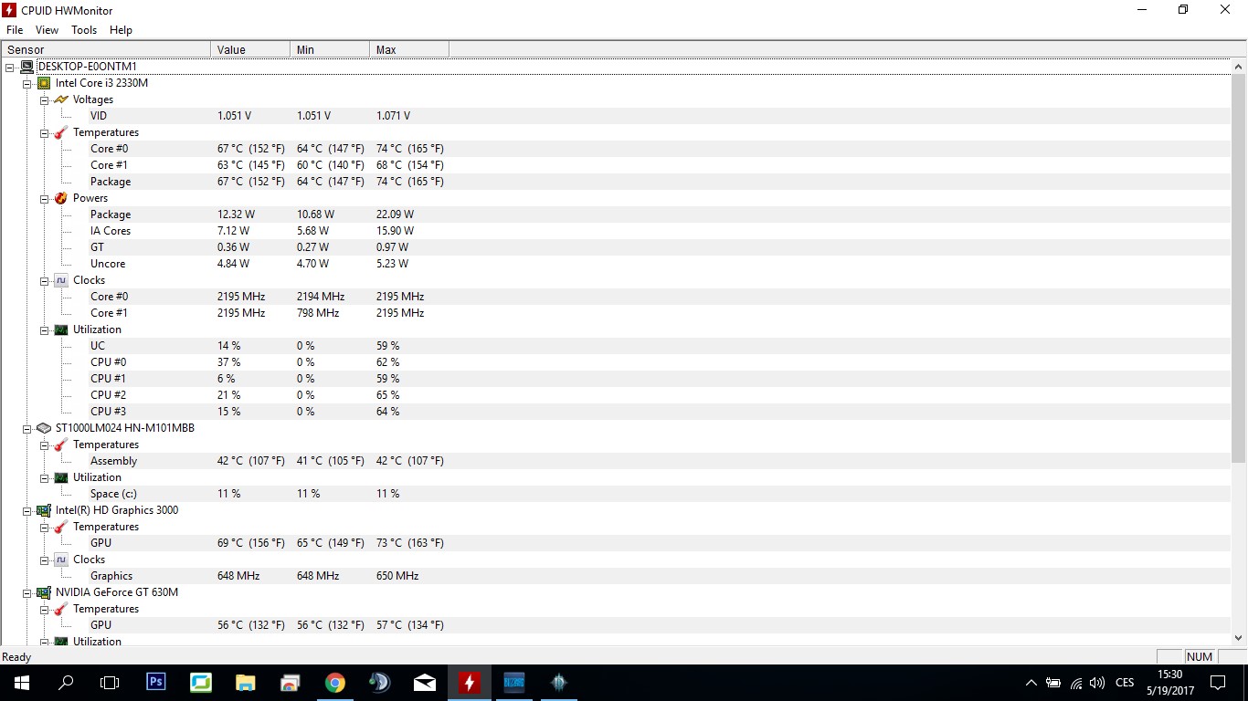
Task: Open the Help menu
Action: click(x=121, y=30)
